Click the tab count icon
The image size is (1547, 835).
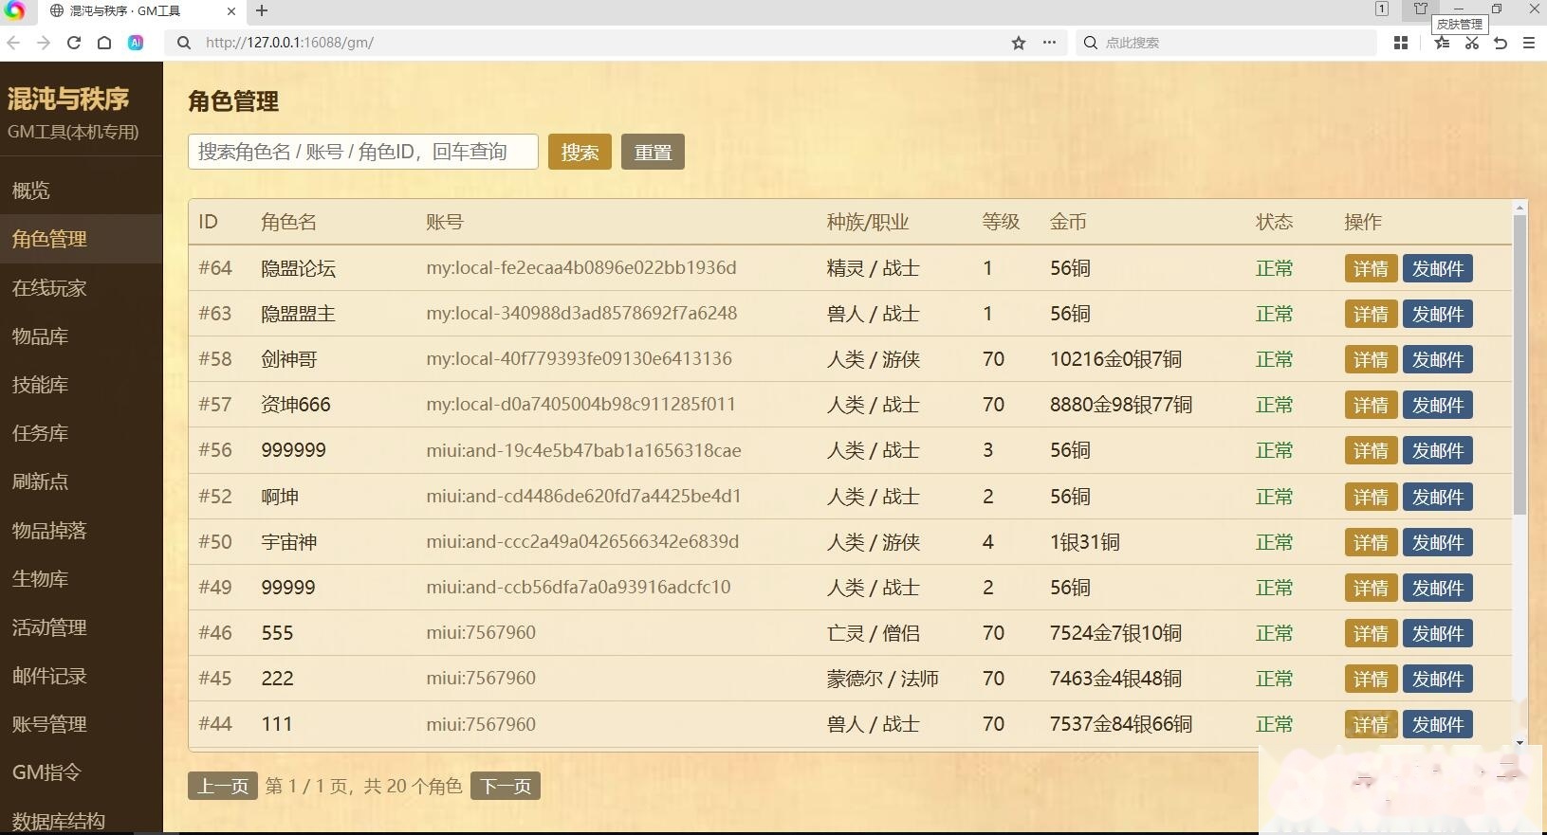pyautogui.click(x=1382, y=9)
